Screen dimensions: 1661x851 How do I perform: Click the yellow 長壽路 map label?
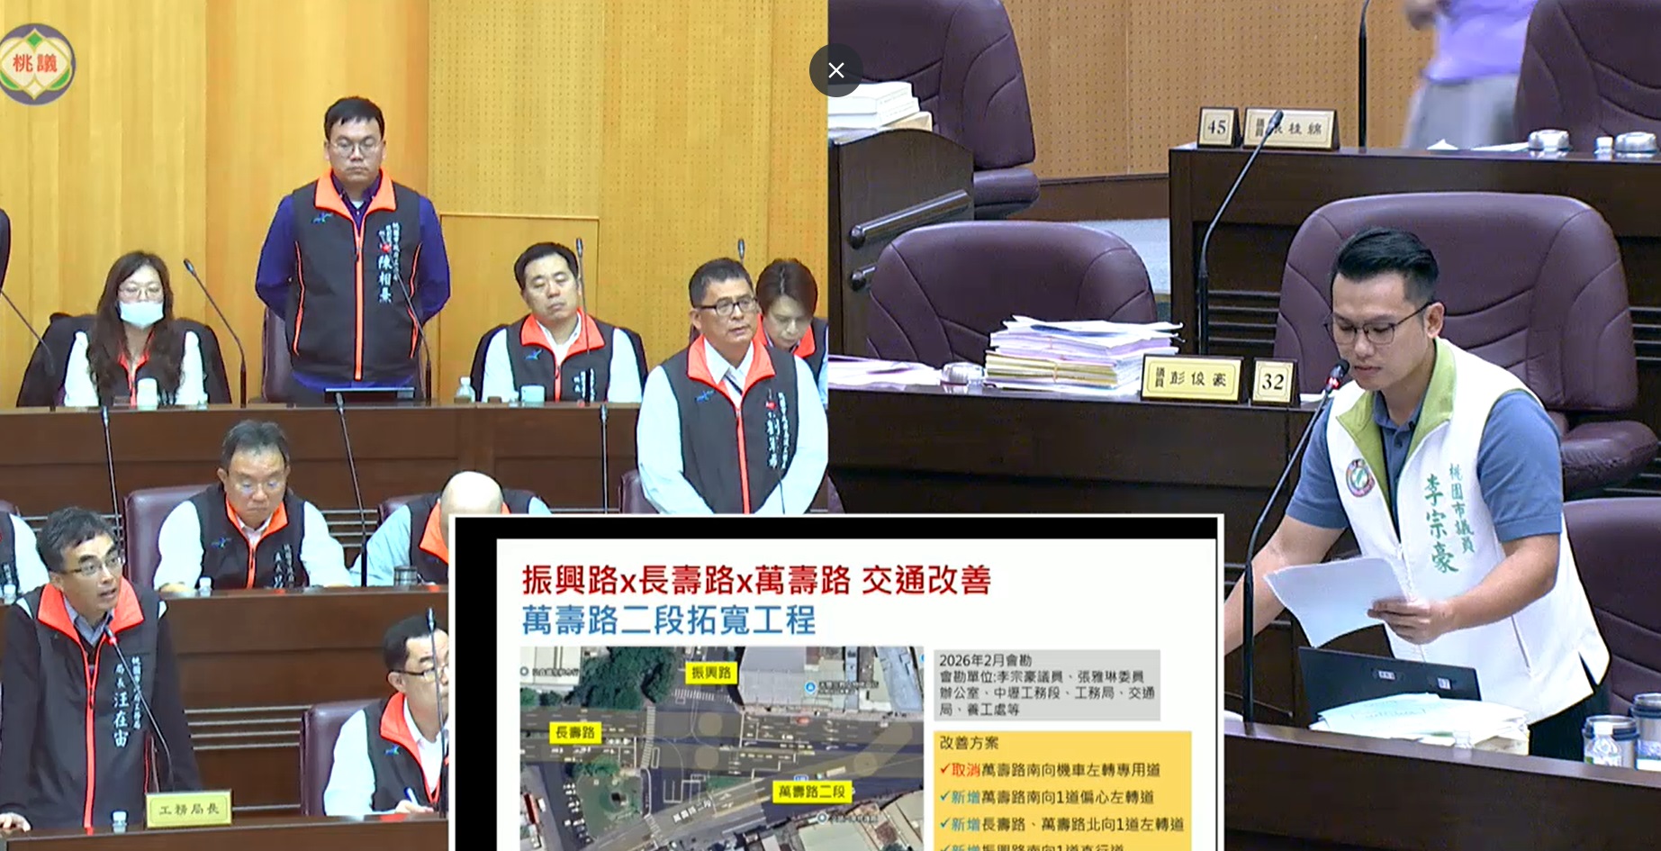575,732
